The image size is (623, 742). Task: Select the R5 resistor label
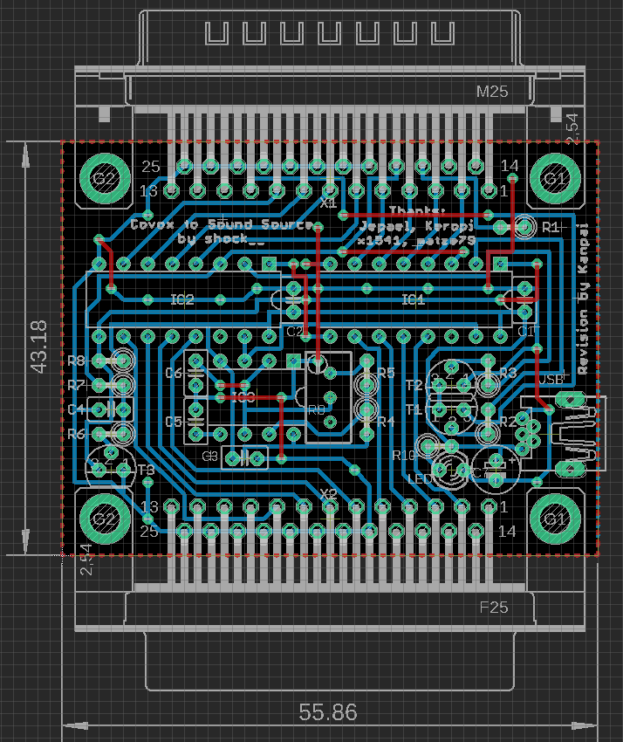(386, 374)
